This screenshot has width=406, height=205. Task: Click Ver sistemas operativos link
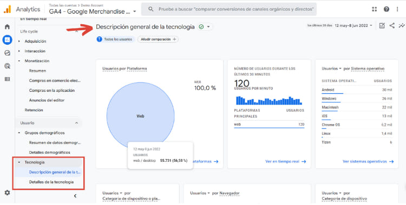click(368, 162)
